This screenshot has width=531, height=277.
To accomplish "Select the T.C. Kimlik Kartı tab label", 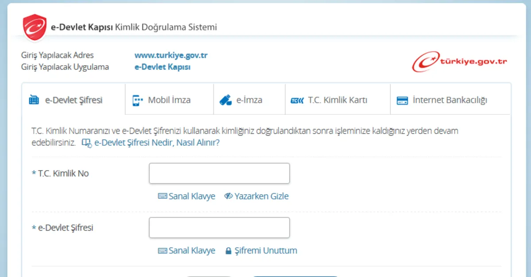I will coord(338,100).
